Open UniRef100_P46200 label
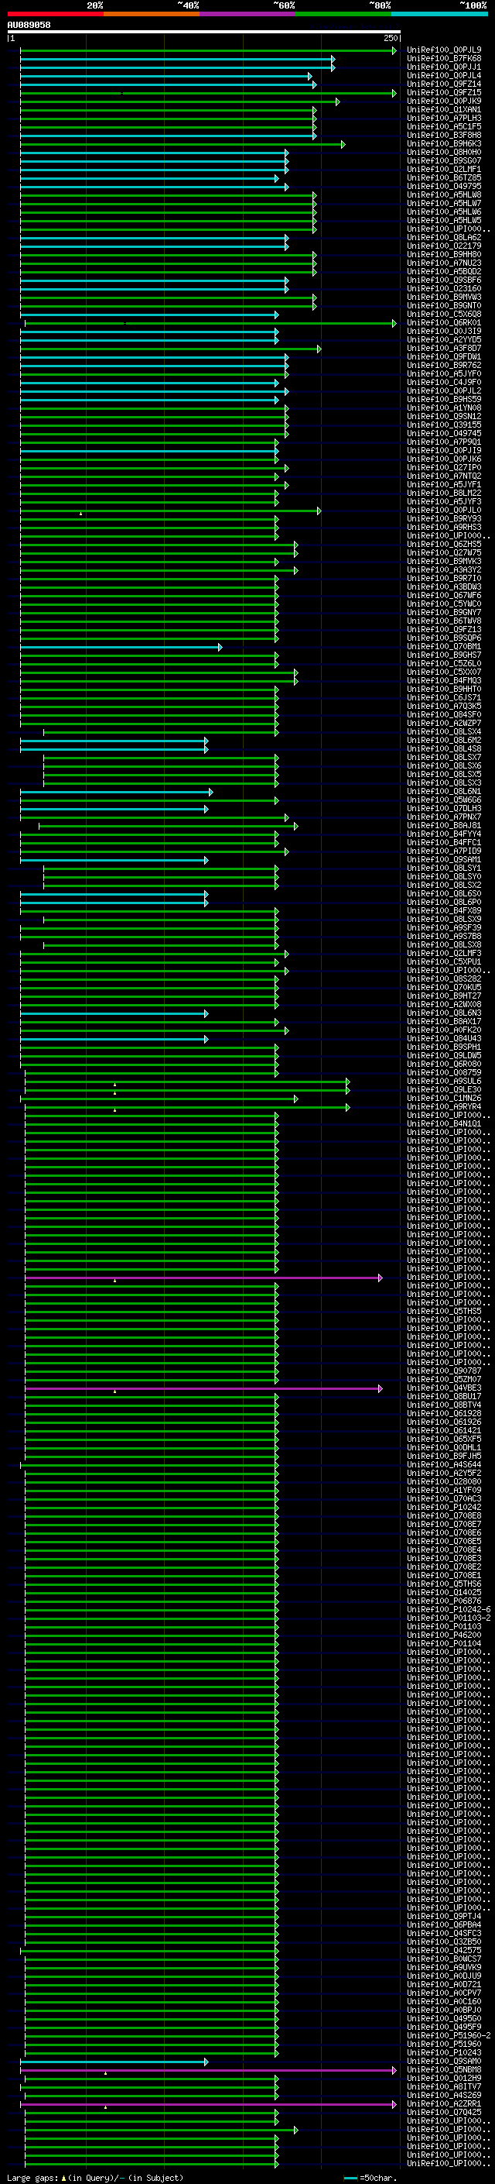Viewport: 495px width, 2184px height. [x=444, y=1635]
